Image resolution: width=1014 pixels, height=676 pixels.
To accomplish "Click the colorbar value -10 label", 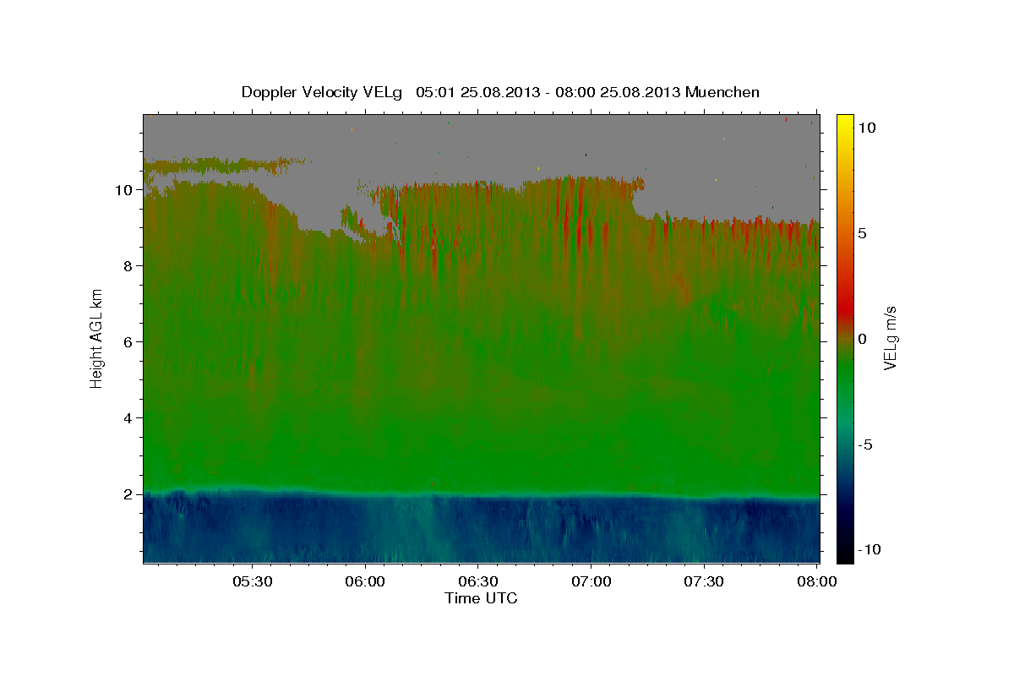I will 870,550.
